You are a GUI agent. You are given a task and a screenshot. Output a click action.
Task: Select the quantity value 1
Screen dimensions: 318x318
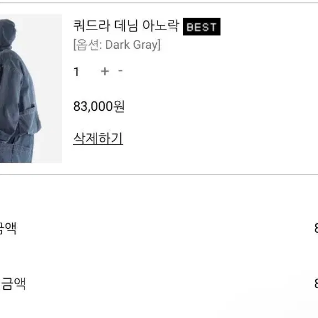(x=76, y=71)
